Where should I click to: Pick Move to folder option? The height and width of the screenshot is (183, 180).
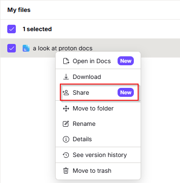98,108
